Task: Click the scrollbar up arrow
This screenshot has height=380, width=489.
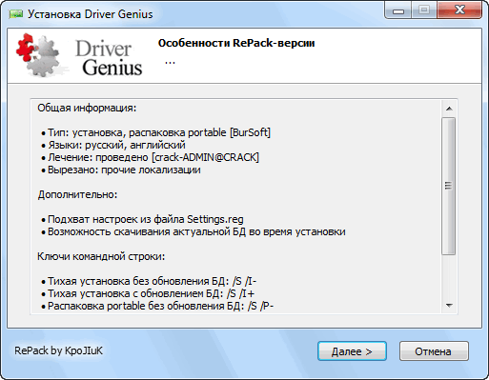Action: click(x=449, y=109)
